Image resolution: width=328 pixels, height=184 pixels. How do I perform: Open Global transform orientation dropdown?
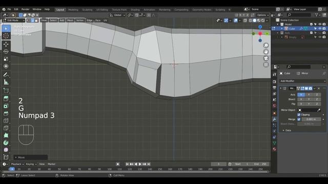pyautogui.click(x=117, y=15)
